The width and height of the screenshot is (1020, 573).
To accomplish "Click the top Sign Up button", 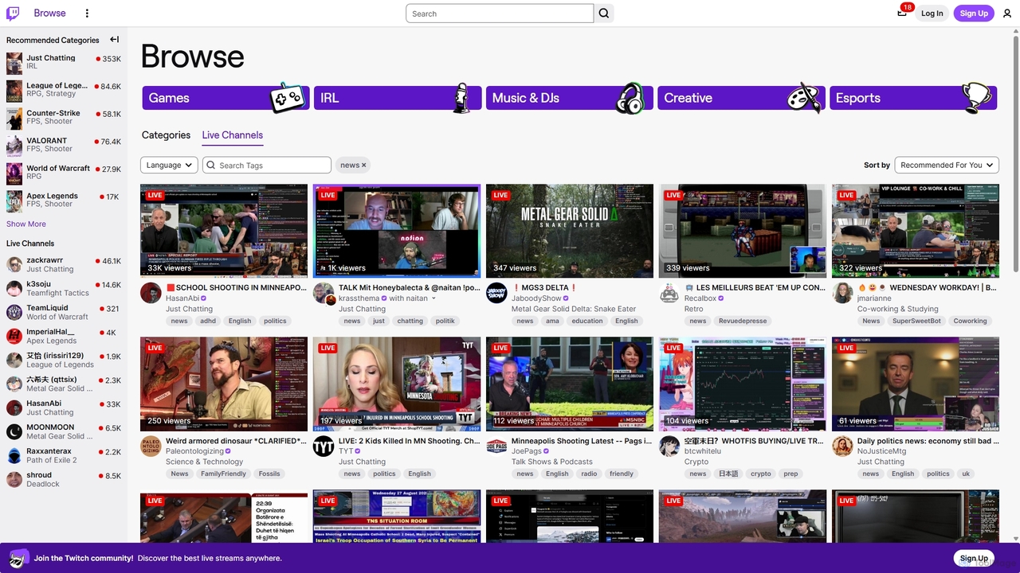I will pos(974,13).
